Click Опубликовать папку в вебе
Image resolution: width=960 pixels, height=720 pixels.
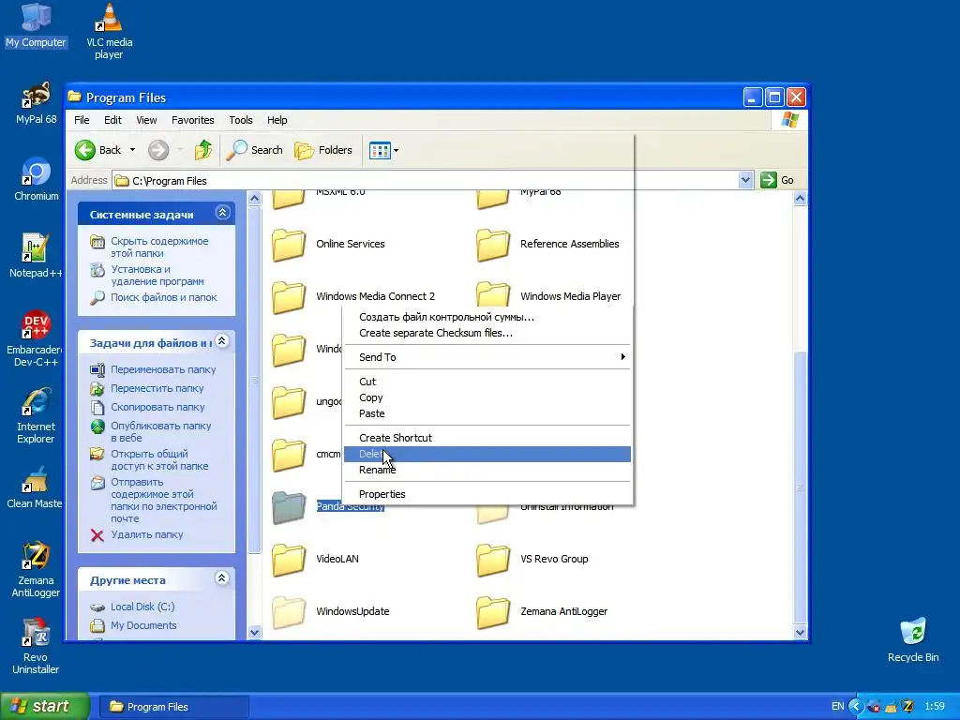click(160, 431)
